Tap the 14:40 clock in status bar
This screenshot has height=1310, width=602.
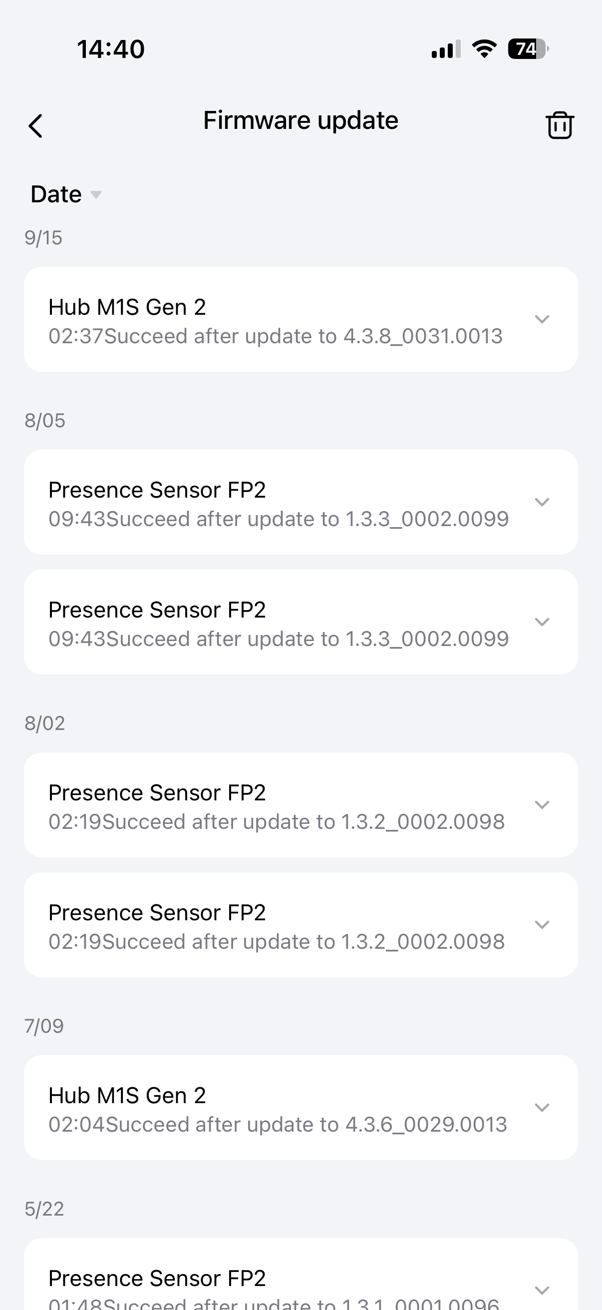(x=111, y=49)
